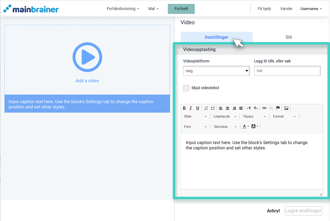Switch to the Stil tab

tap(289, 37)
